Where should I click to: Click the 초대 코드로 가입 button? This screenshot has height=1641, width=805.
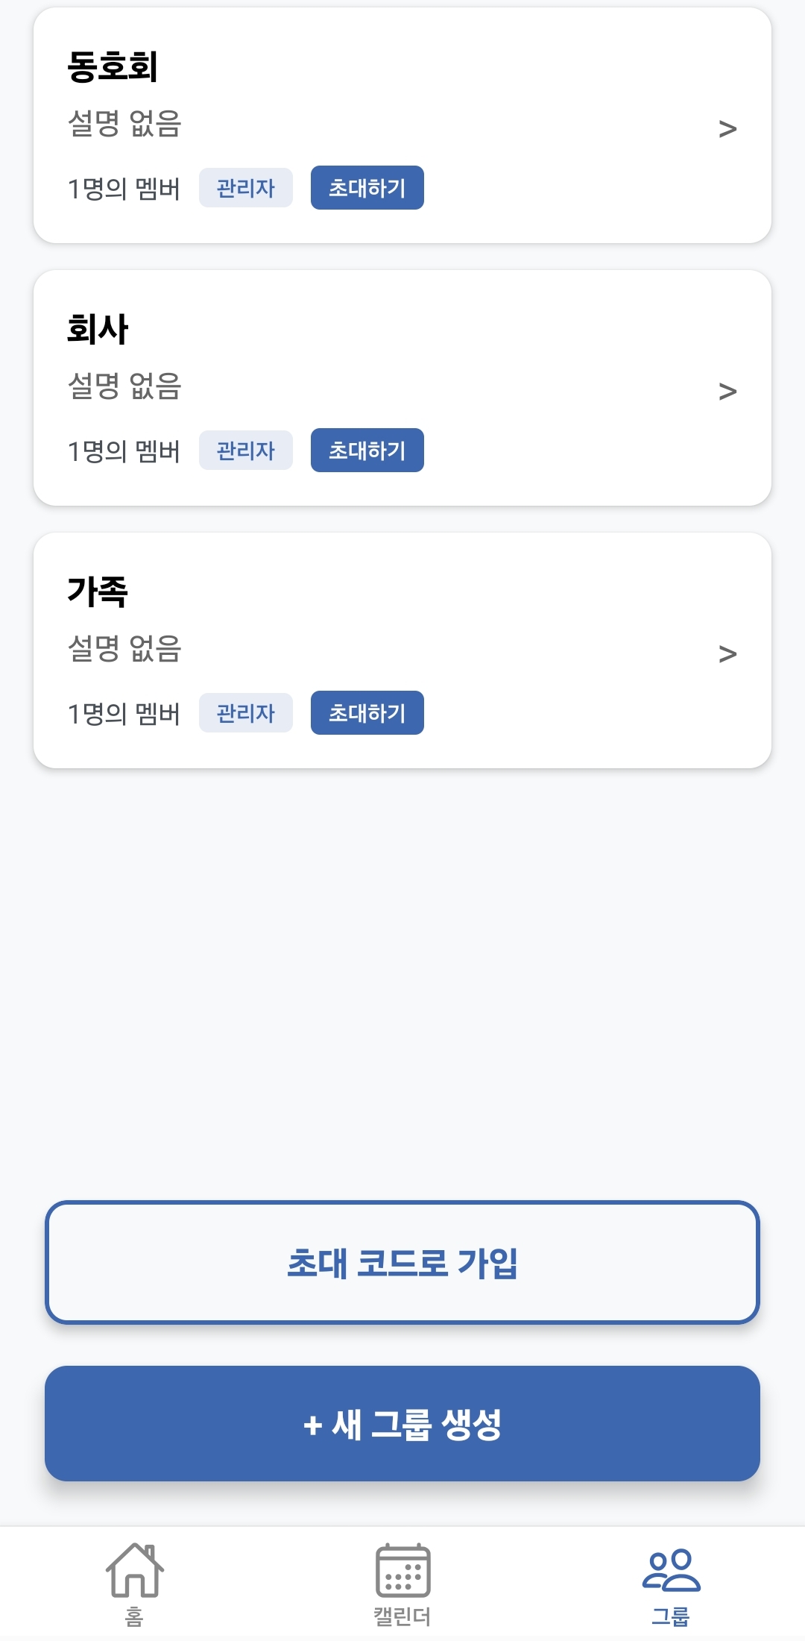coord(402,1263)
